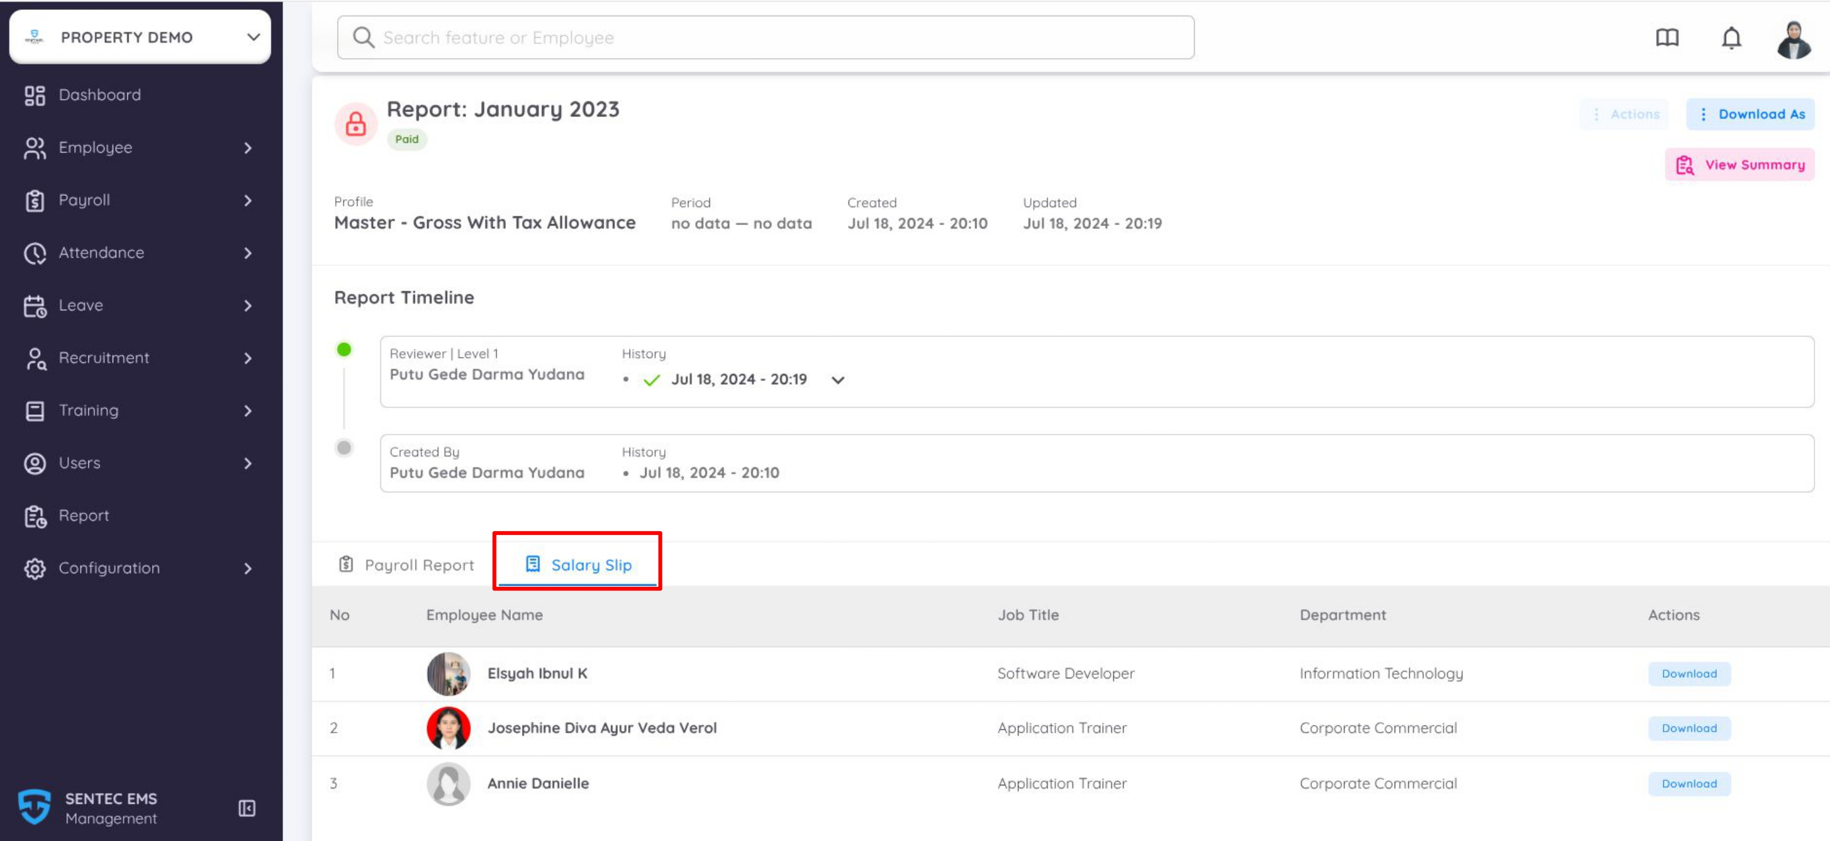
Task: Collapse sidebar using bottom panel icon
Action: [247, 808]
